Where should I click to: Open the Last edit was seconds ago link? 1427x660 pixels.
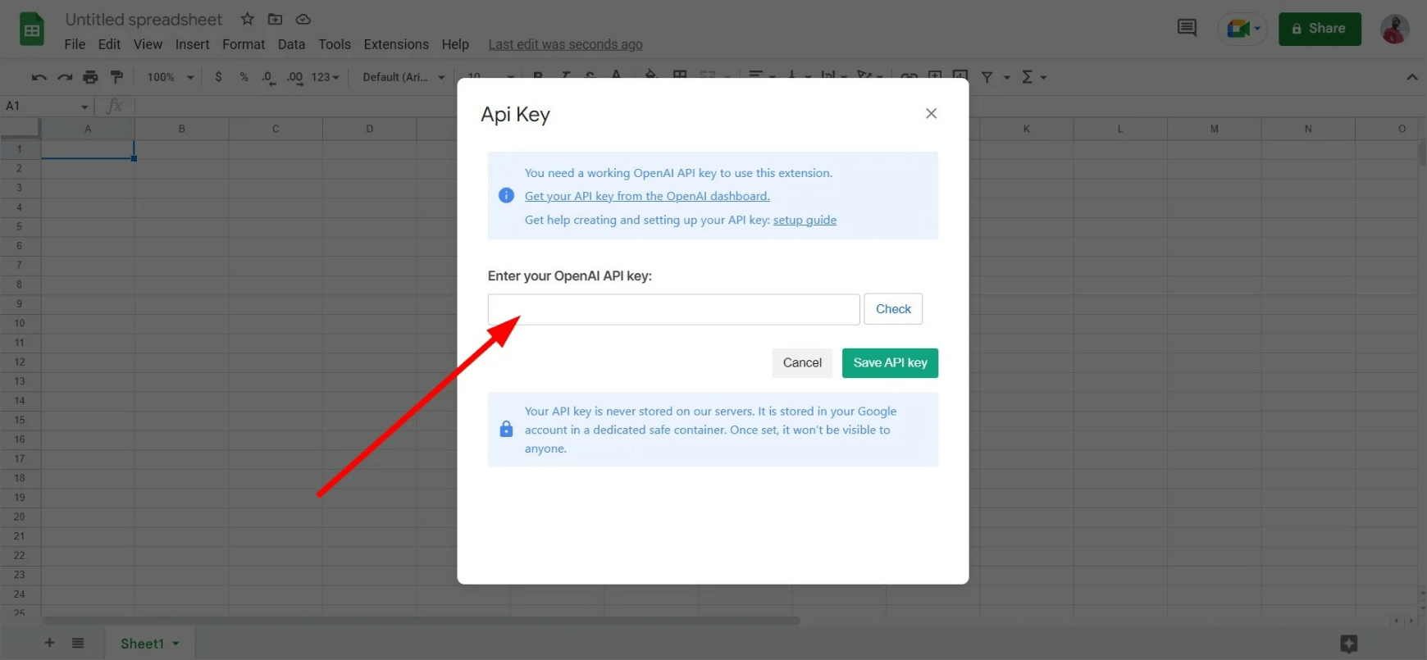[565, 44]
